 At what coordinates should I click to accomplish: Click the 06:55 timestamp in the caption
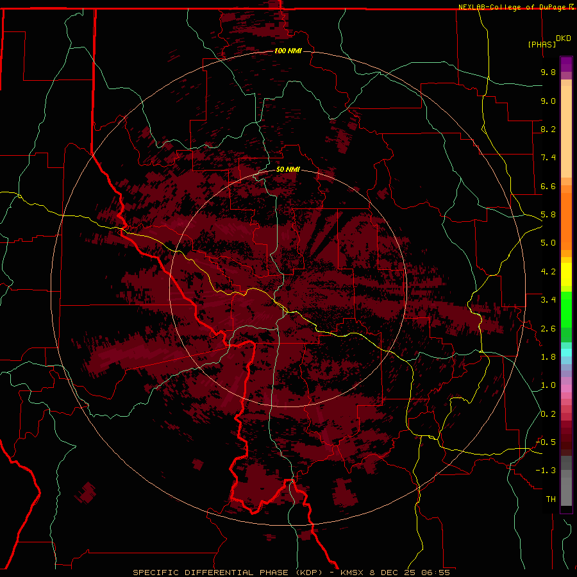(435, 573)
